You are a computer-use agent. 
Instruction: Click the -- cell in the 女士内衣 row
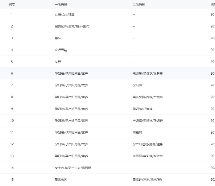(134, 168)
